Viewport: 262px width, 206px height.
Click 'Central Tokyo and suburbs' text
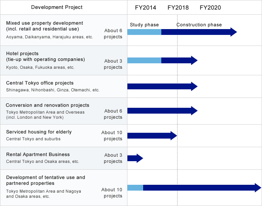(33, 139)
